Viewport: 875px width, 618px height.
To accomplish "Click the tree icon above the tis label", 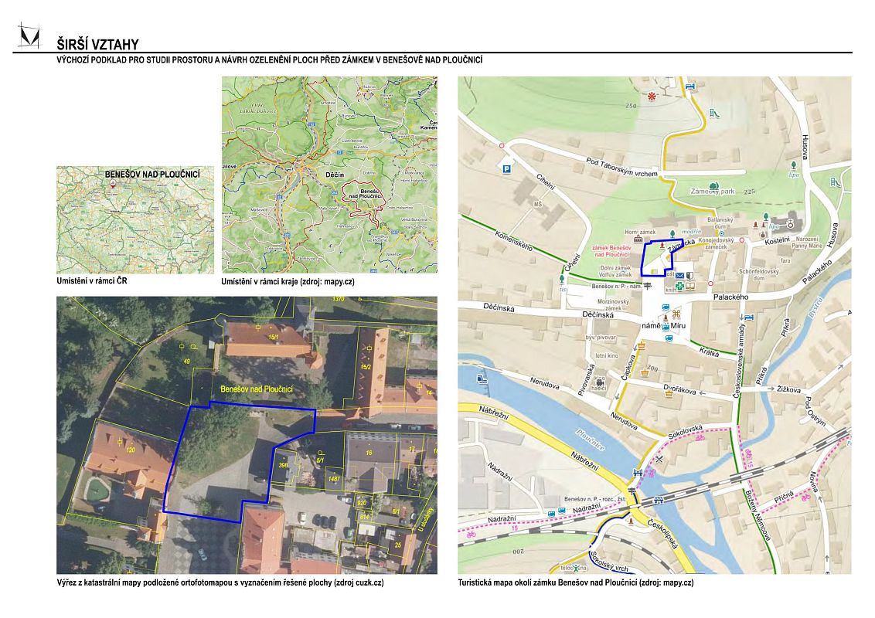I will (x=562, y=279).
